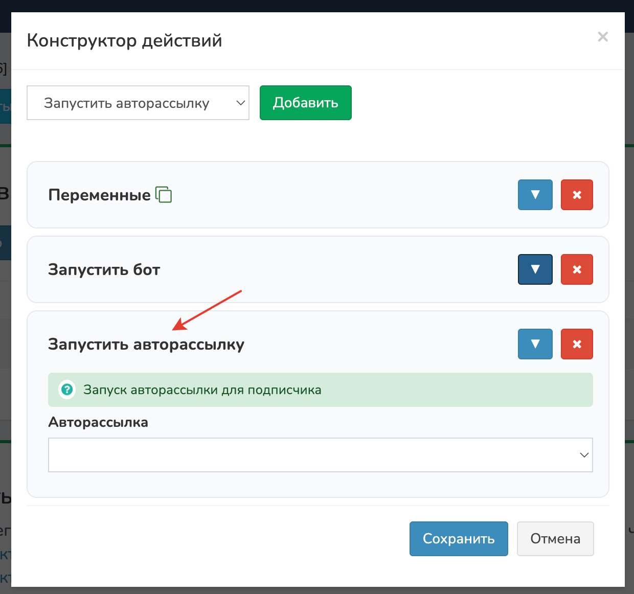The width and height of the screenshot is (634, 594).
Task: Click the copy icon next to Переменные
Action: [164, 195]
